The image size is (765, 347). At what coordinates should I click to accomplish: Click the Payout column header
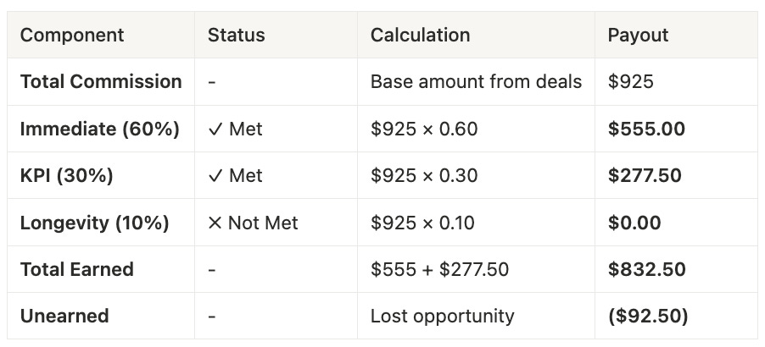tap(638, 36)
